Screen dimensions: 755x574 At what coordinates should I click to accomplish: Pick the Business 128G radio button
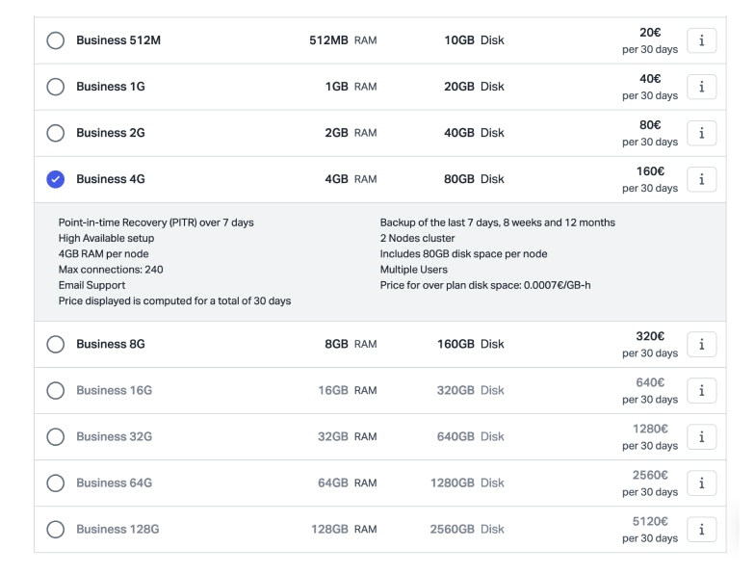(x=56, y=529)
